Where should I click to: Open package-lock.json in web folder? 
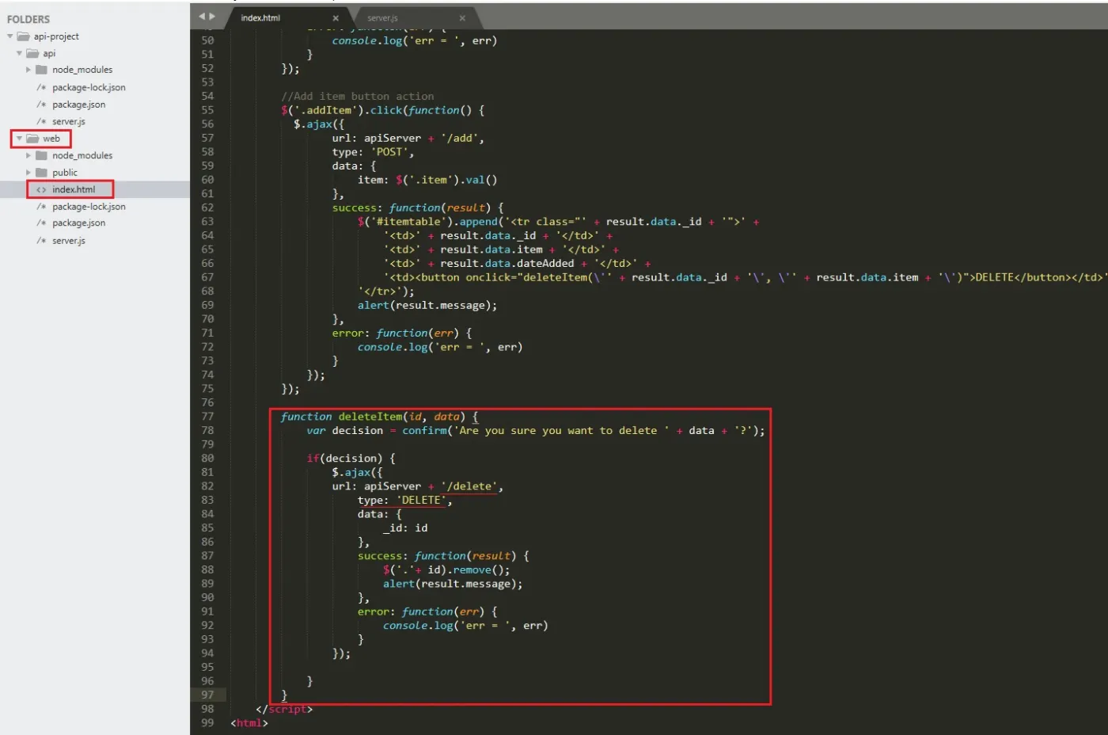point(89,207)
